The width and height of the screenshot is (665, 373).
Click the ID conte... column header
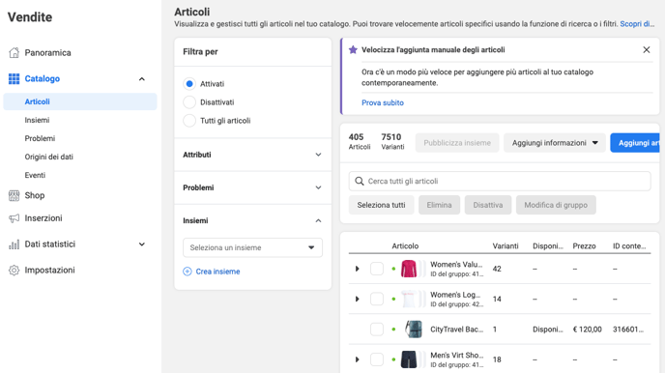[x=629, y=245]
